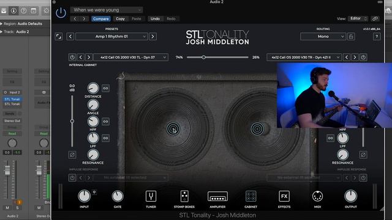Select previous right cabinet microphone
The width and height of the screenshot is (392, 220).
coord(347,57)
